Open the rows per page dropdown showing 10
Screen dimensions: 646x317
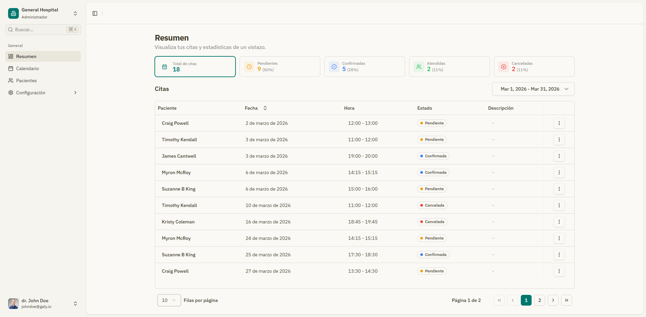pyautogui.click(x=169, y=300)
